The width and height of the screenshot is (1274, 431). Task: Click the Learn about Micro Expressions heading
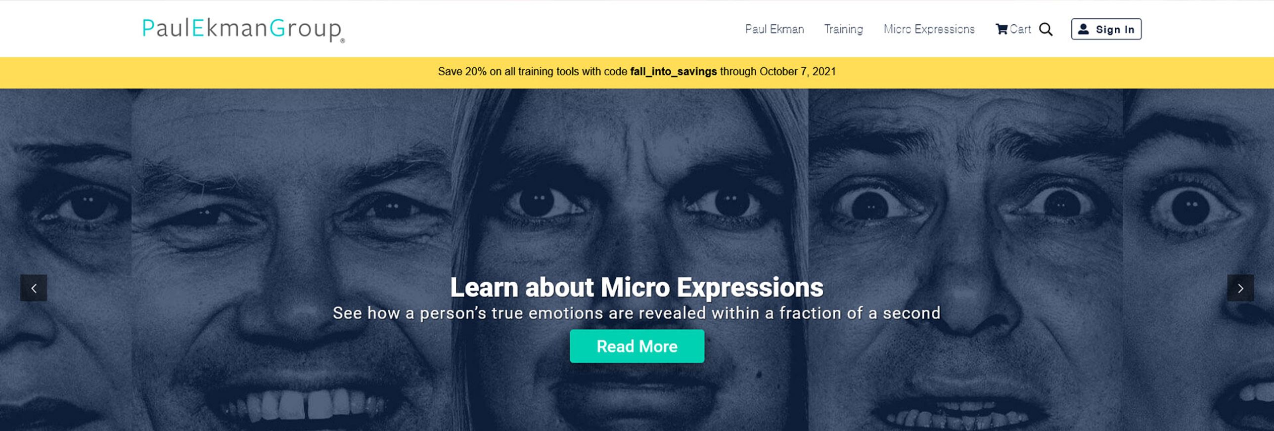coord(637,287)
